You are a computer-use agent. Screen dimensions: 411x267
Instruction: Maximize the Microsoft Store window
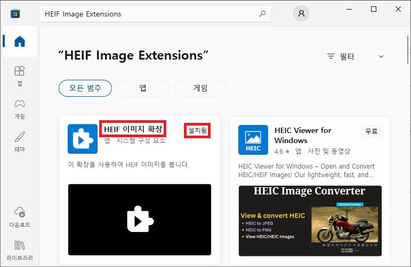(x=374, y=9)
